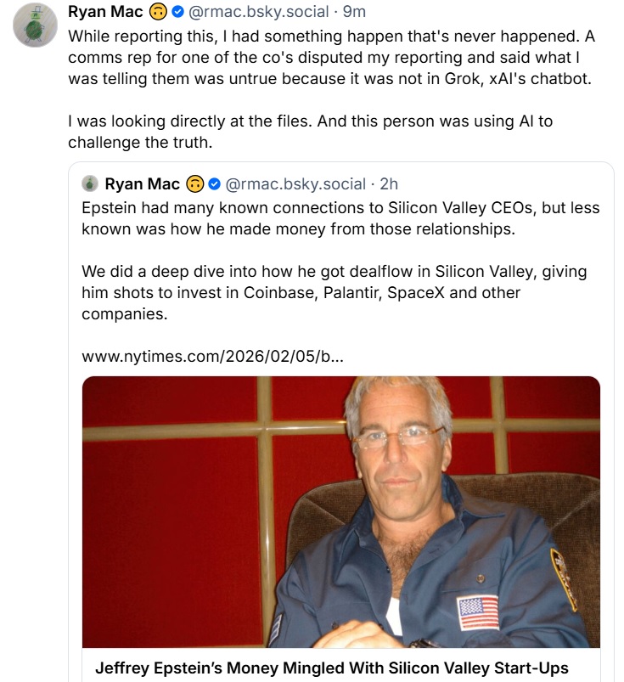This screenshot has width=624, height=682.
Task: Click the @rmac.bsky.social handle in quoted post
Action: (297, 183)
